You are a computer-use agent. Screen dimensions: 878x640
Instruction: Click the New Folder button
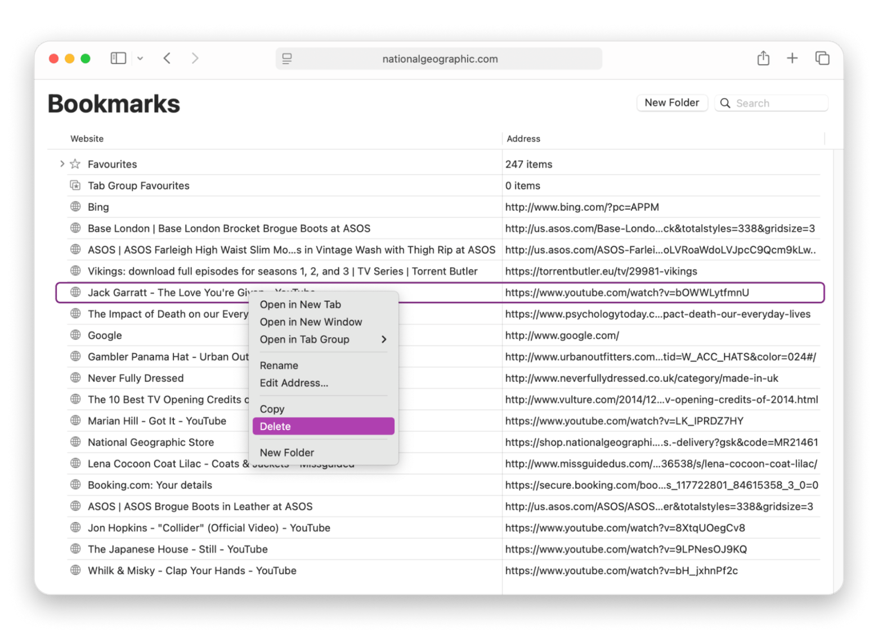(x=671, y=103)
